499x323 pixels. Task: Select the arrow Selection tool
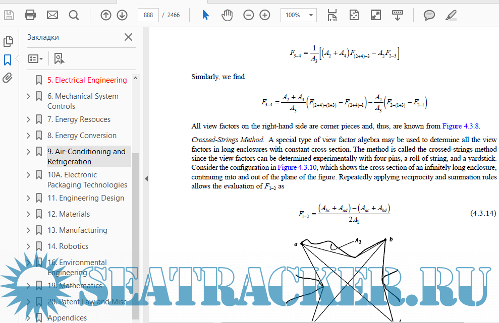[x=205, y=15]
